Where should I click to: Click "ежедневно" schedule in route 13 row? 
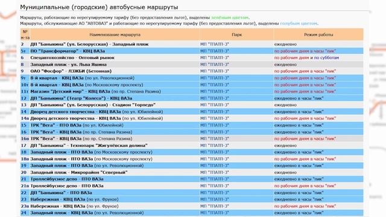(x=285, y=105)
